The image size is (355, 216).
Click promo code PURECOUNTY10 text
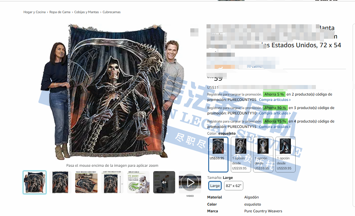242,113
